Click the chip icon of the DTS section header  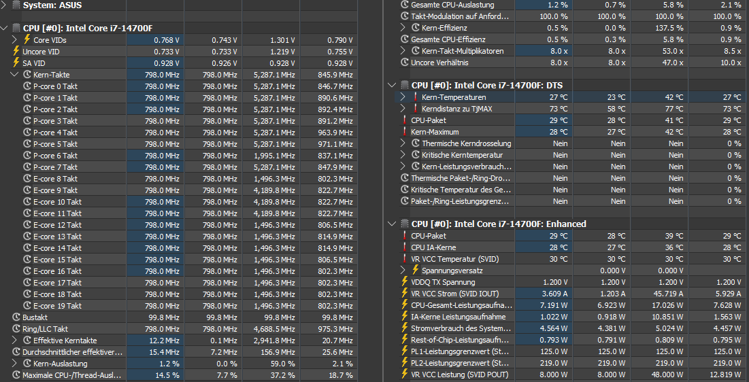pyautogui.click(x=405, y=86)
